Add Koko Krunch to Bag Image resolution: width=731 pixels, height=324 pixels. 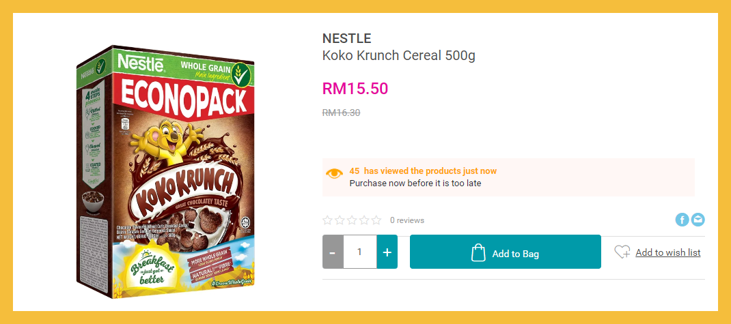click(505, 252)
